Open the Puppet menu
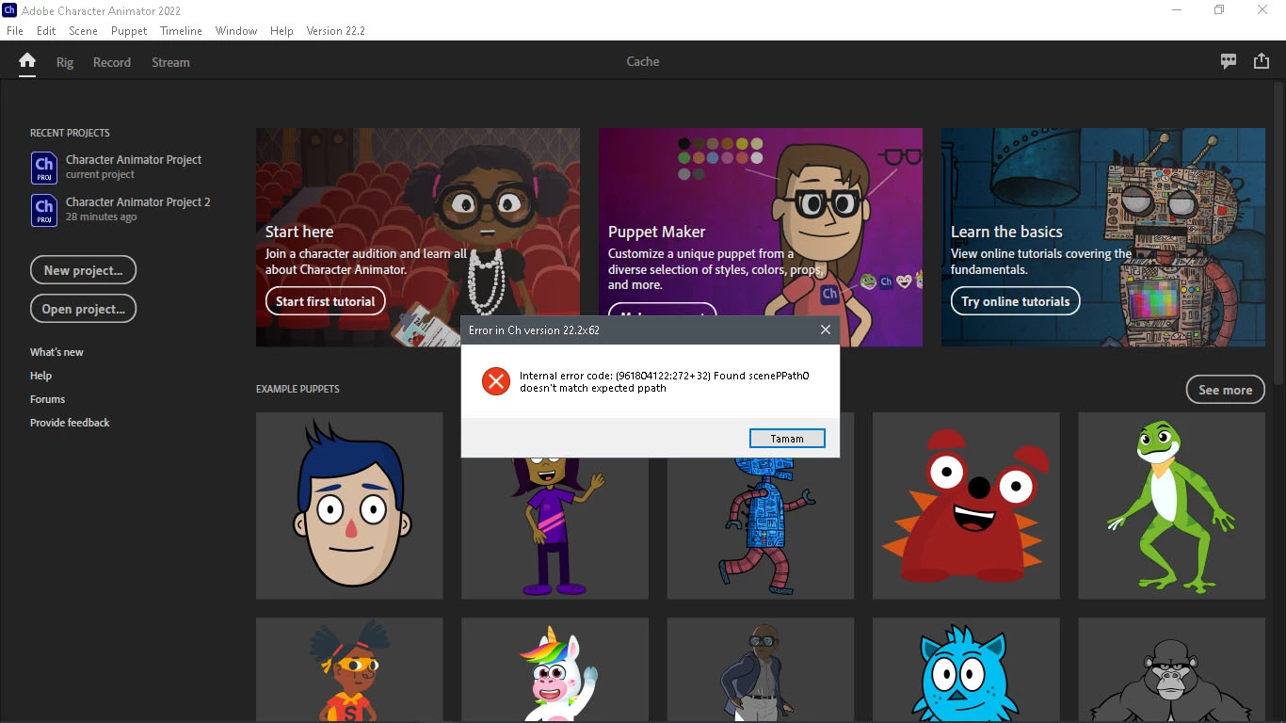 coord(129,31)
